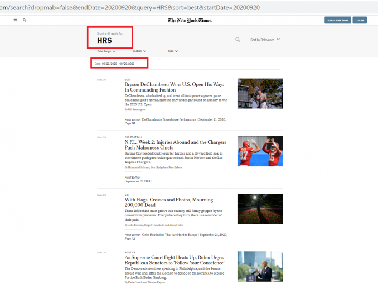The image size is (378, 284).
Task: Expand the Type filter
Action: pyautogui.click(x=173, y=51)
